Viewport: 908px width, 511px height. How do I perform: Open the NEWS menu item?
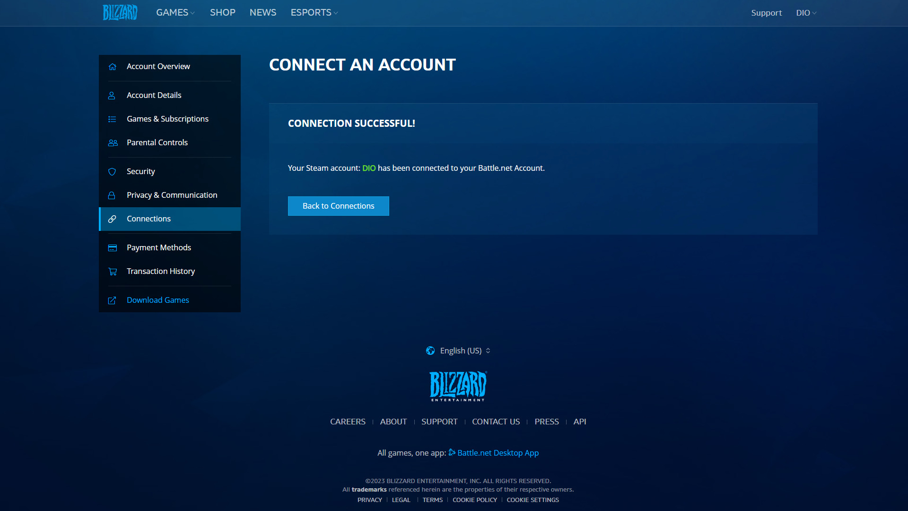[262, 12]
